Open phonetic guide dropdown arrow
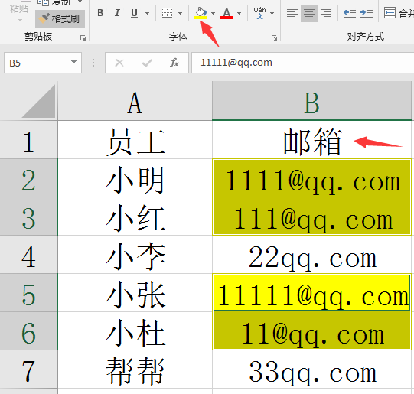Screen dimensions: 414x394 (x=272, y=13)
